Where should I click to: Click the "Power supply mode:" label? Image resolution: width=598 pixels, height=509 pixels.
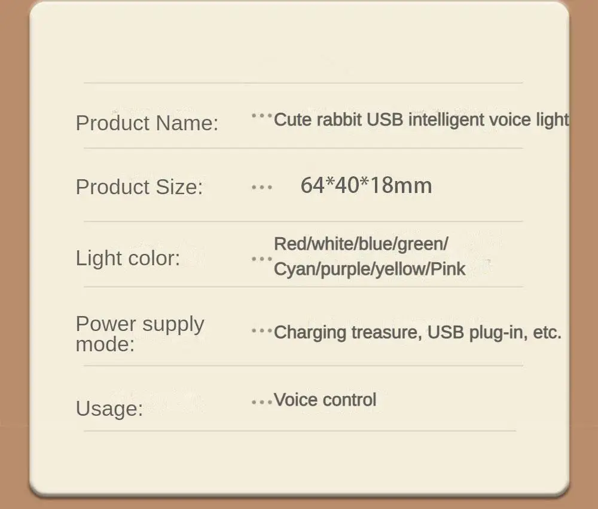(x=140, y=333)
